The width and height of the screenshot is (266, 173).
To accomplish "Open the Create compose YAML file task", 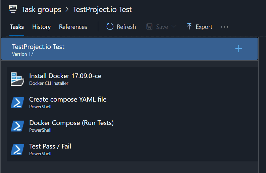I will tap(132, 103).
